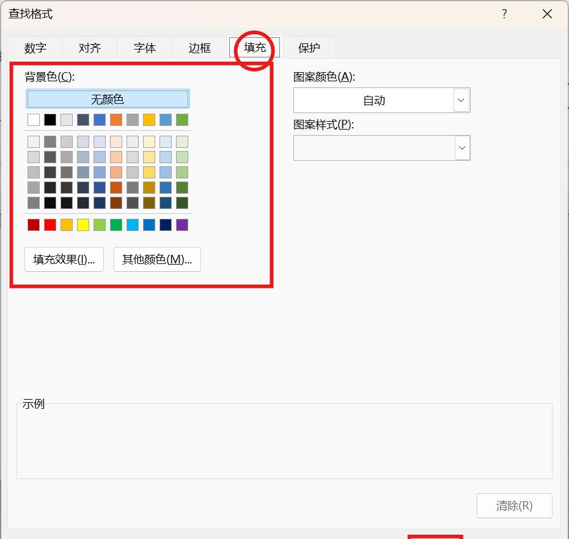Viewport: 569px width, 539px height.
Task: Choose the bright red standard color swatch
Action: click(50, 225)
